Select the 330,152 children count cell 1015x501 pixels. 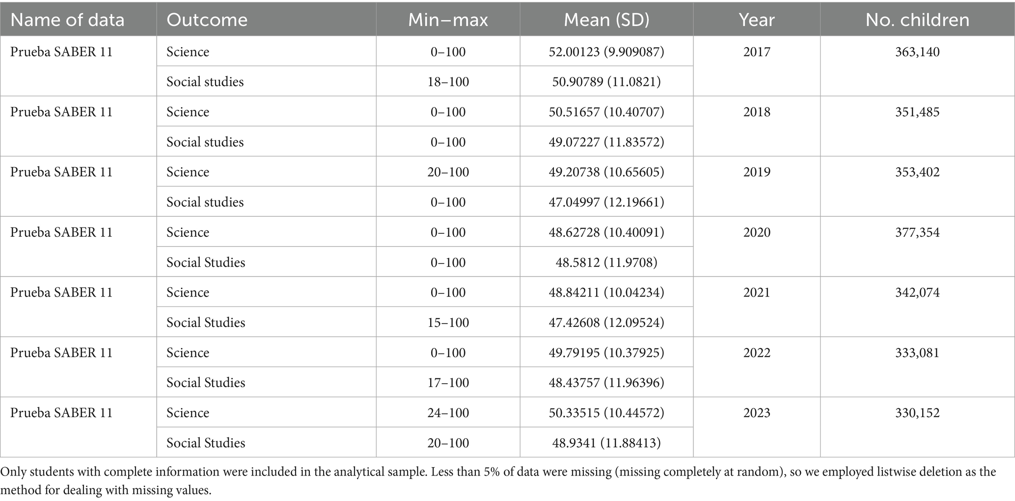[917, 413]
